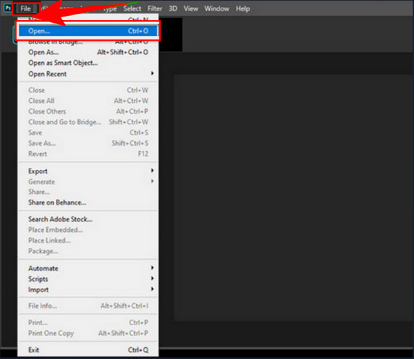
Task: Choose Open... from the File menu
Action: coord(88,31)
